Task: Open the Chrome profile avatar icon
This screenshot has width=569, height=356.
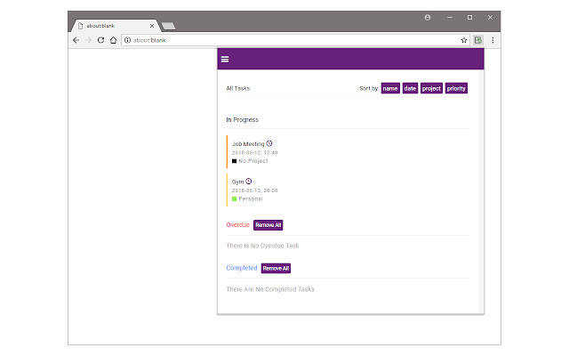Action: click(x=428, y=18)
